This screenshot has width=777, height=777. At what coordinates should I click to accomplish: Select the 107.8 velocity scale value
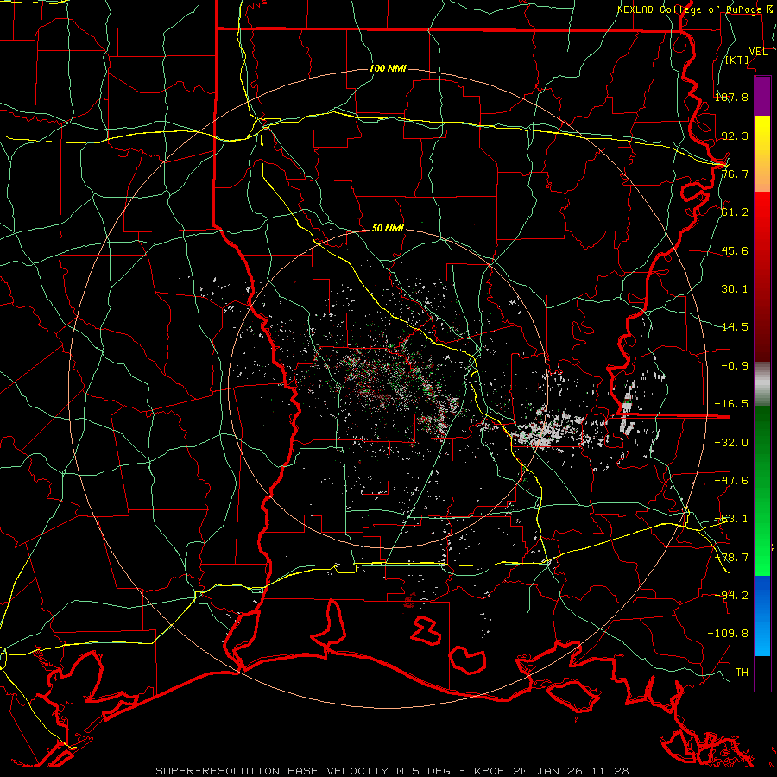pos(731,97)
